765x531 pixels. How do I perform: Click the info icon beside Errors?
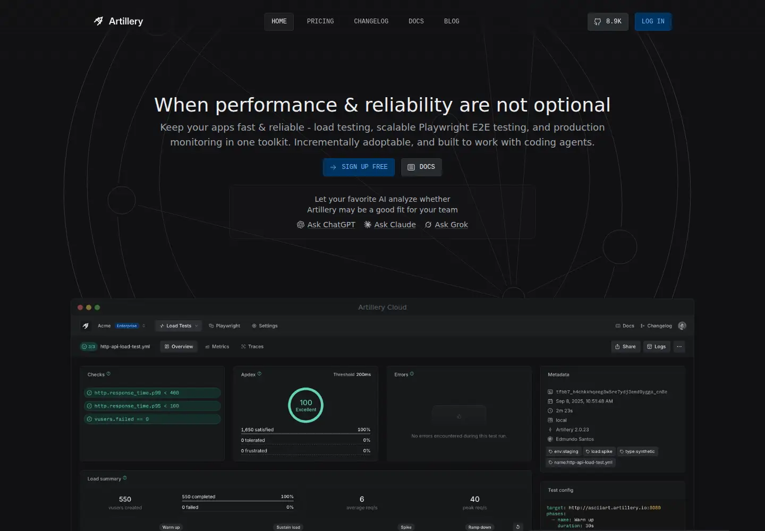coord(412,374)
